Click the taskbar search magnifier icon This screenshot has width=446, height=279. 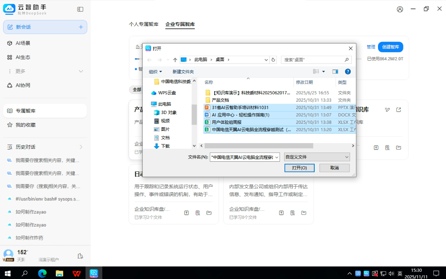click(25, 273)
